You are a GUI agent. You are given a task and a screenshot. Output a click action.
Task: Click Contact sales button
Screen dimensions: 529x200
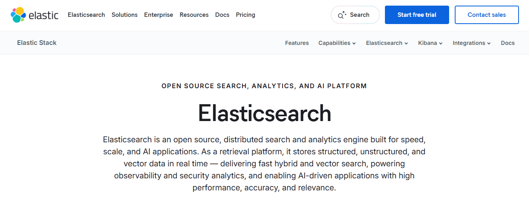(x=487, y=15)
